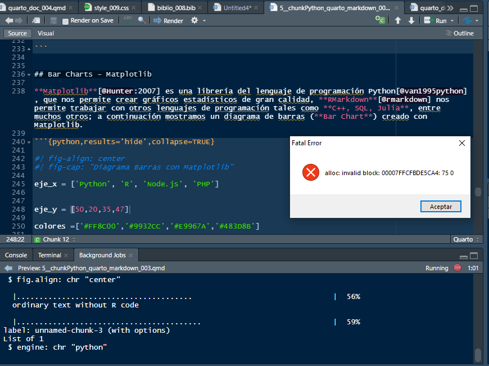Close the Background Jobs tab
Viewport: 489px width, 366px height.
(130, 256)
